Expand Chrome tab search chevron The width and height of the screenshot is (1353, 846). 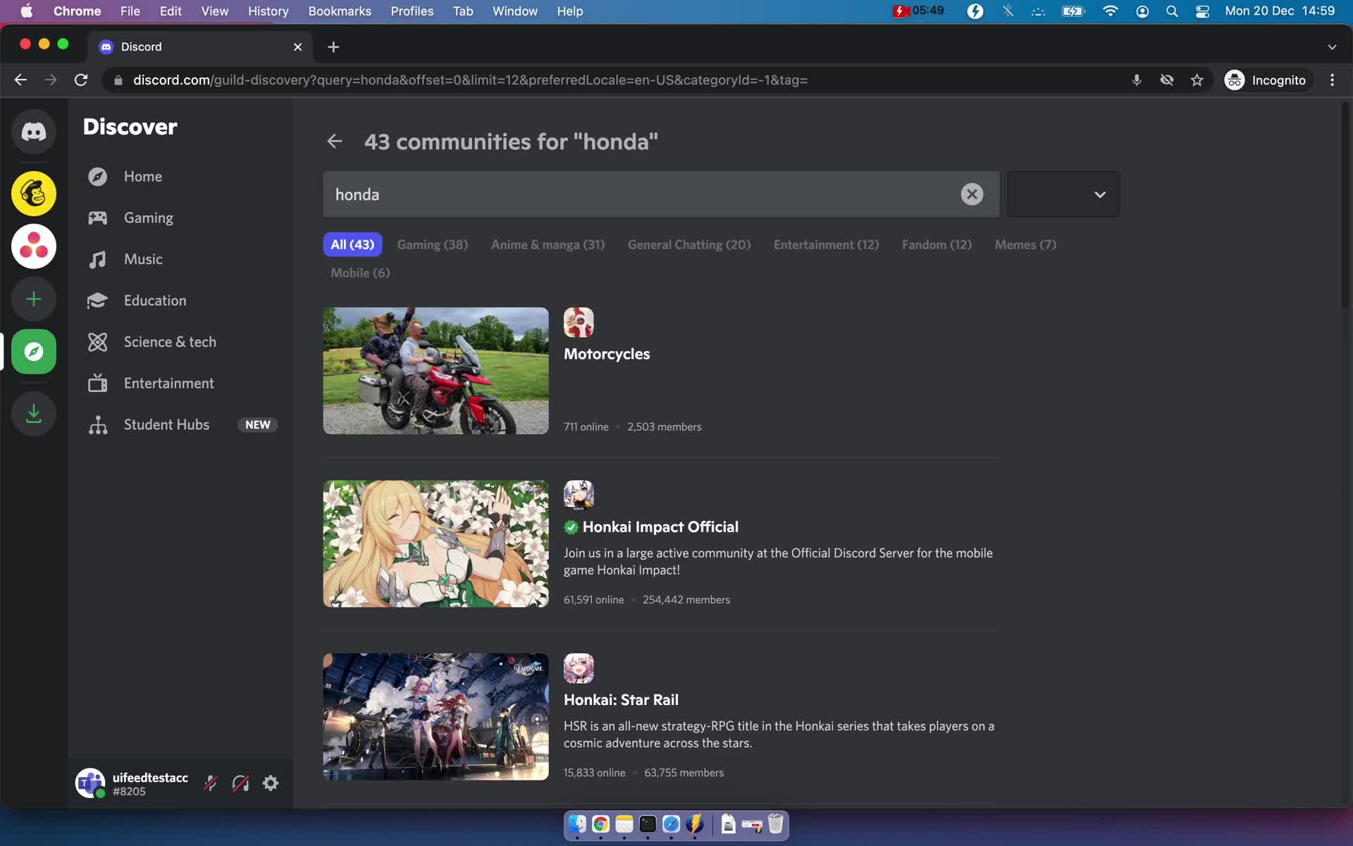1332,47
